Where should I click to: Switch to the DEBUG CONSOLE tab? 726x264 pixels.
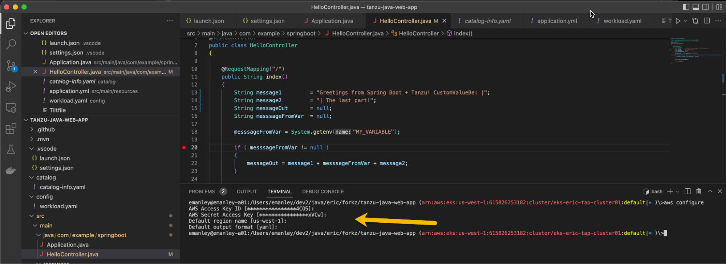323,192
